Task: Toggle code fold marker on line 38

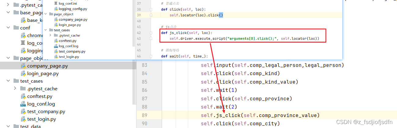Action: pyautogui.click(x=151, y=9)
